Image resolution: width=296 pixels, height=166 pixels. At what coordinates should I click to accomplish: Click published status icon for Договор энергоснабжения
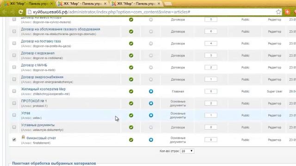coord(131,79)
